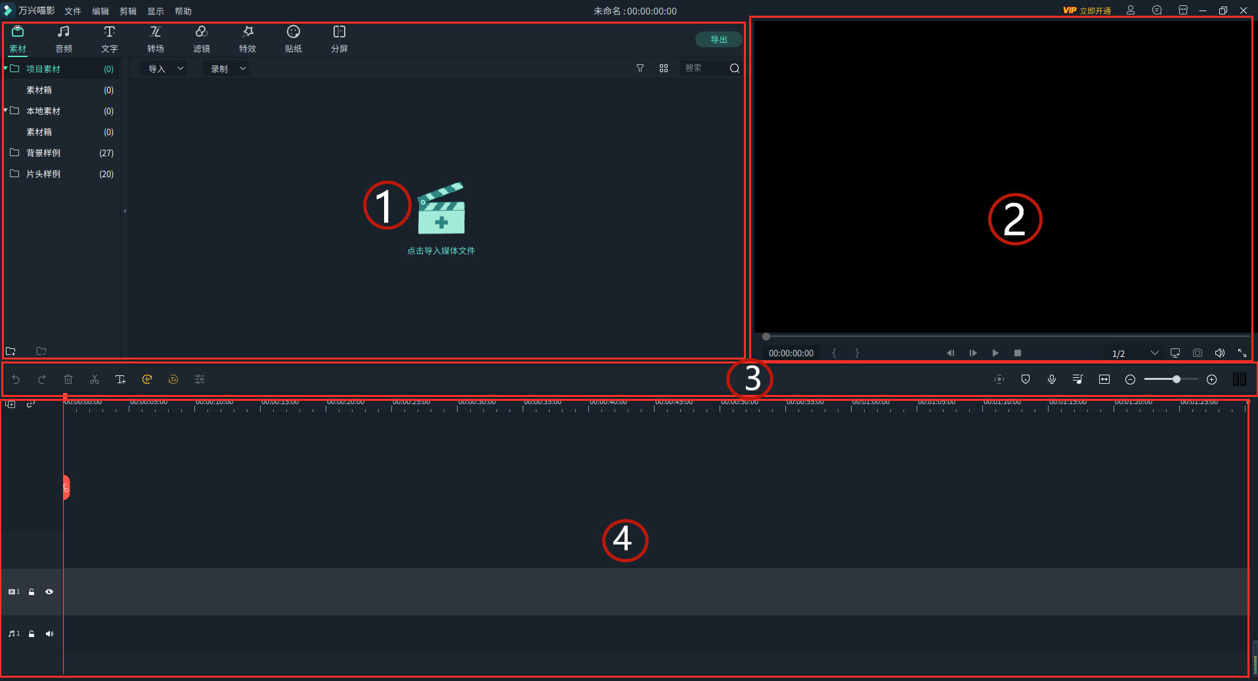This screenshot has width=1258, height=681.
Task: Click the delete folder icon below media tree
Action: [x=41, y=351]
